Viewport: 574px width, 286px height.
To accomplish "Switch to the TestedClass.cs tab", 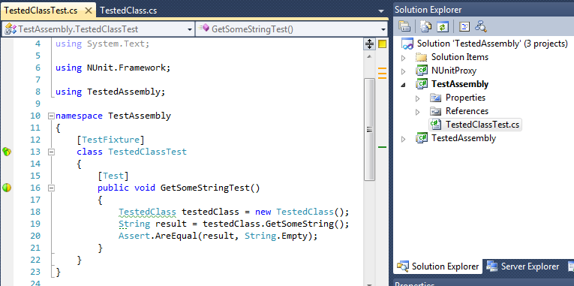I will coord(128,11).
